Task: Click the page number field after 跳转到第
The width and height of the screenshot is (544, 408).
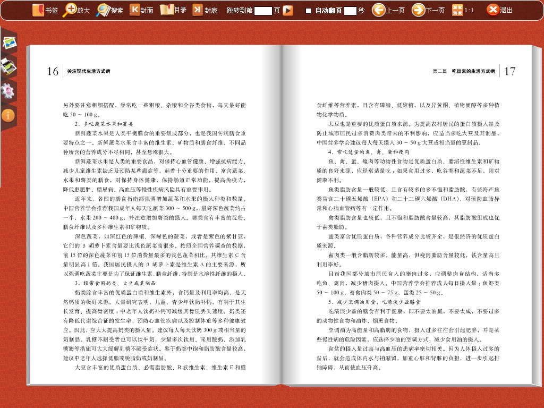Action: [263, 11]
